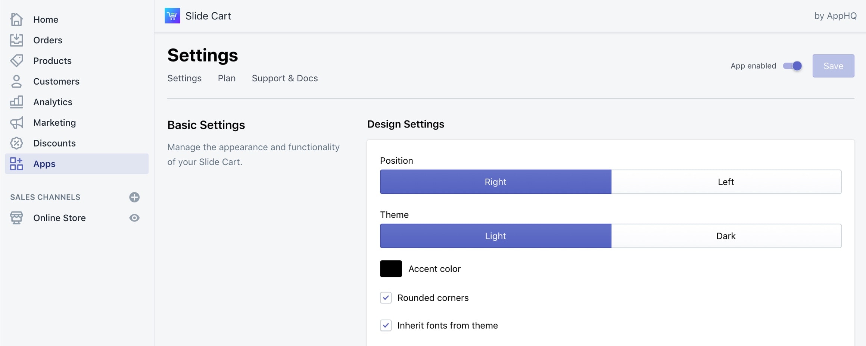Switch to the Plan tab
Viewport: 866px width, 346px height.
[x=227, y=78]
